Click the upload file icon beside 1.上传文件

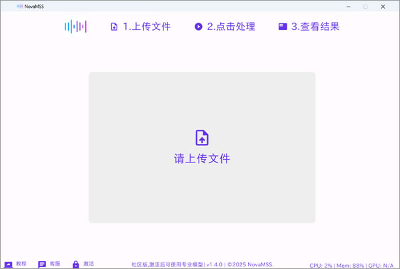(114, 27)
